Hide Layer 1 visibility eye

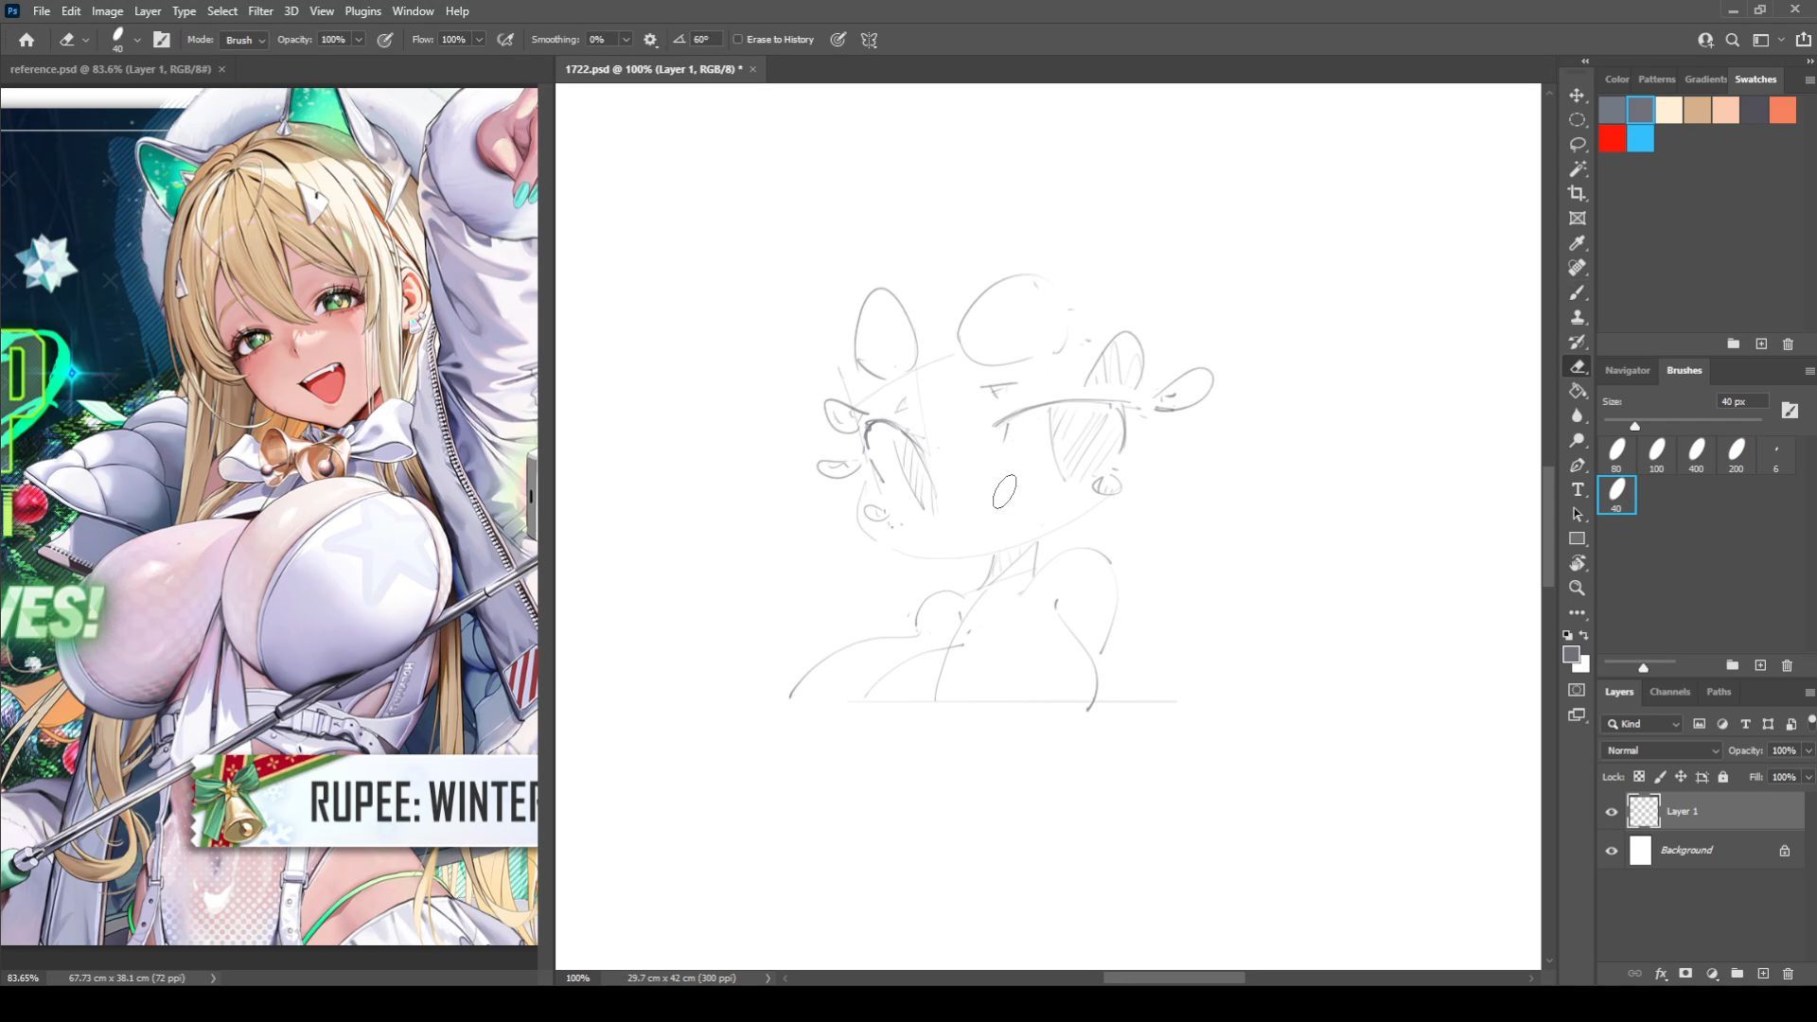[1612, 812]
